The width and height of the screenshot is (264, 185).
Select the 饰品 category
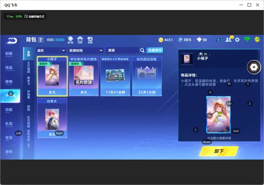pos(9,68)
